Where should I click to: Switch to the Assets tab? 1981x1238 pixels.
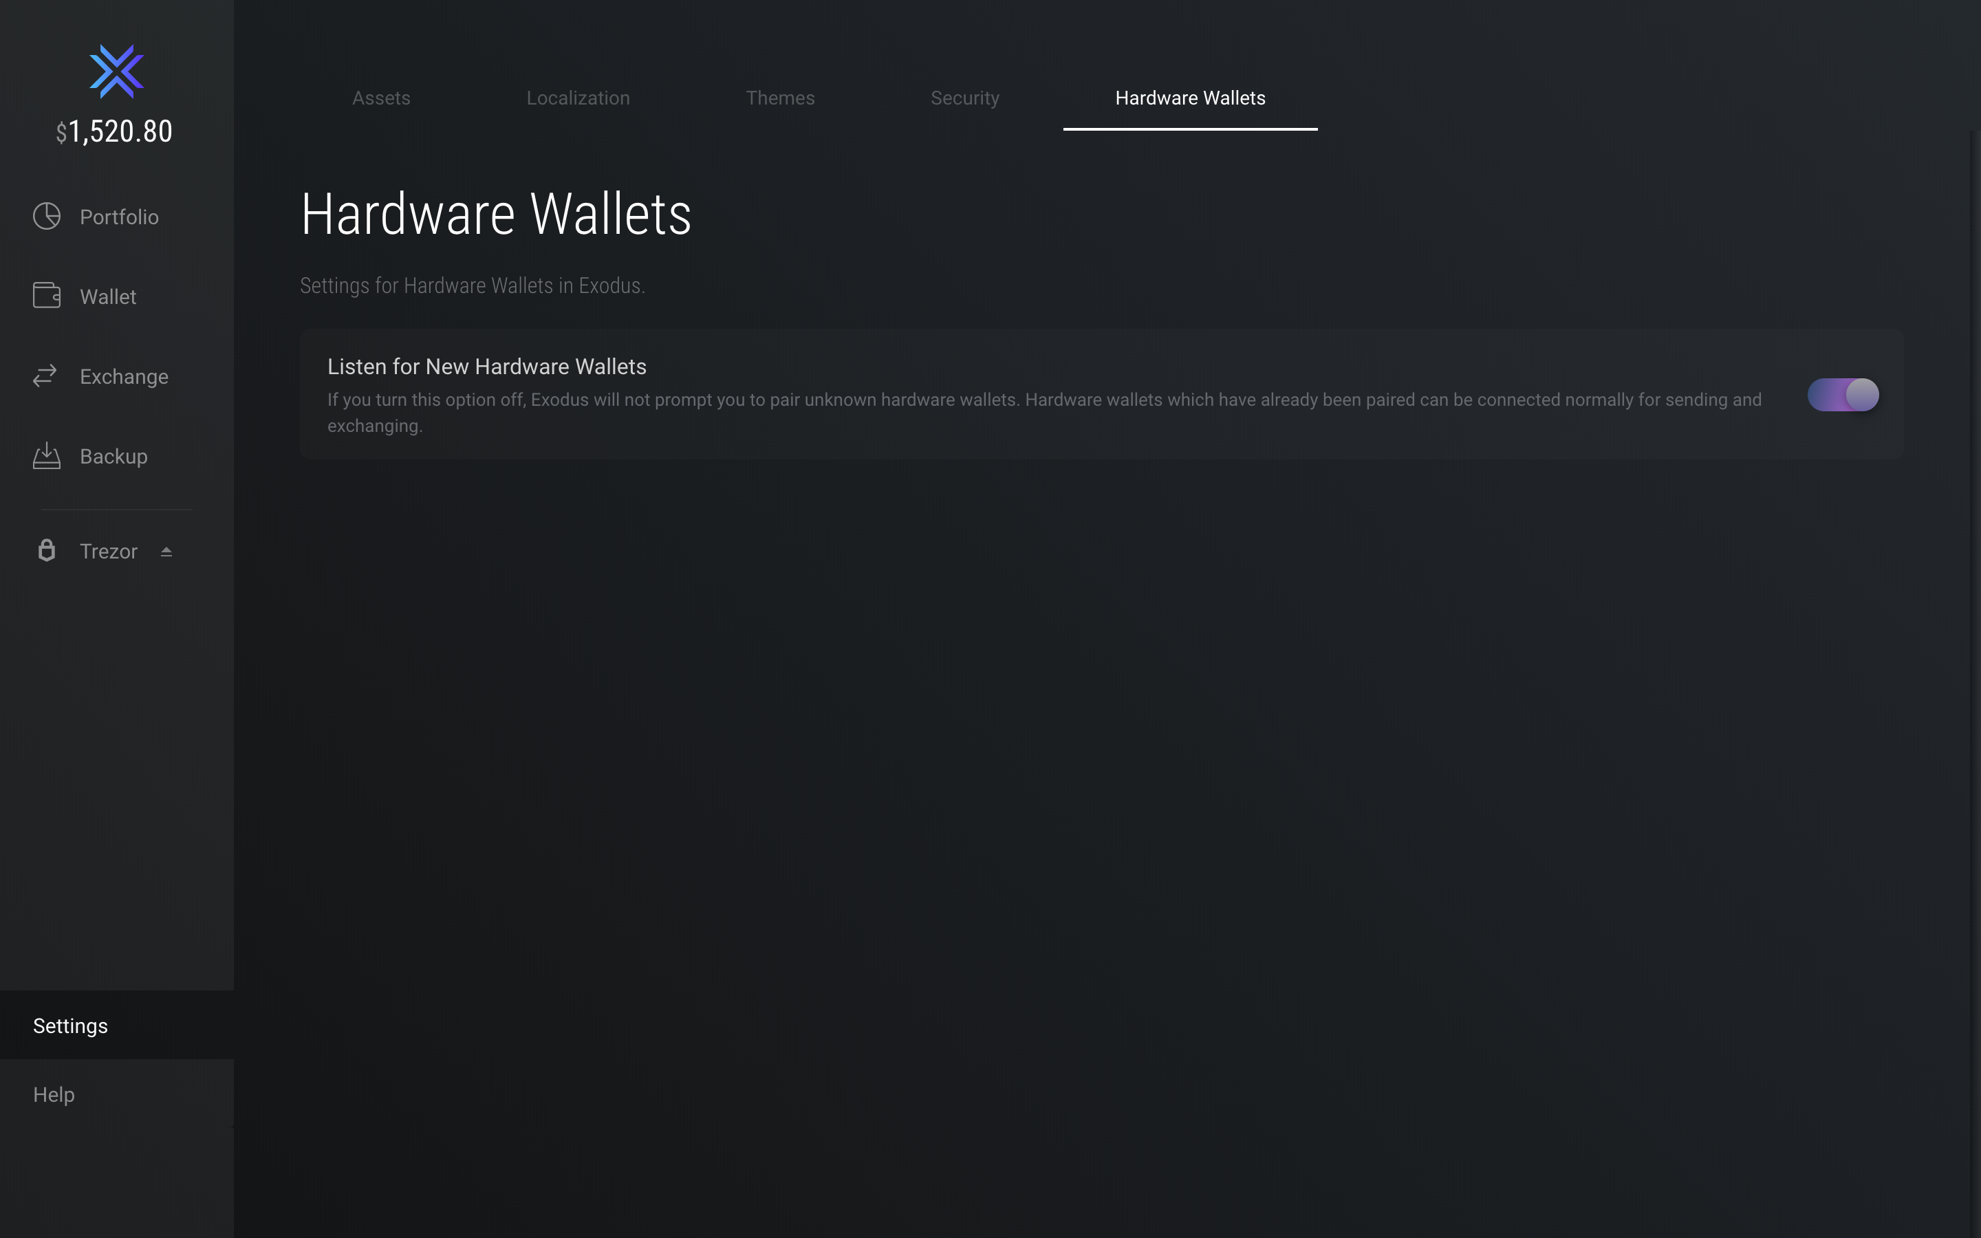pyautogui.click(x=382, y=98)
